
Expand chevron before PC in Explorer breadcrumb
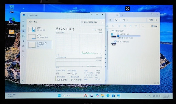(120, 20)
